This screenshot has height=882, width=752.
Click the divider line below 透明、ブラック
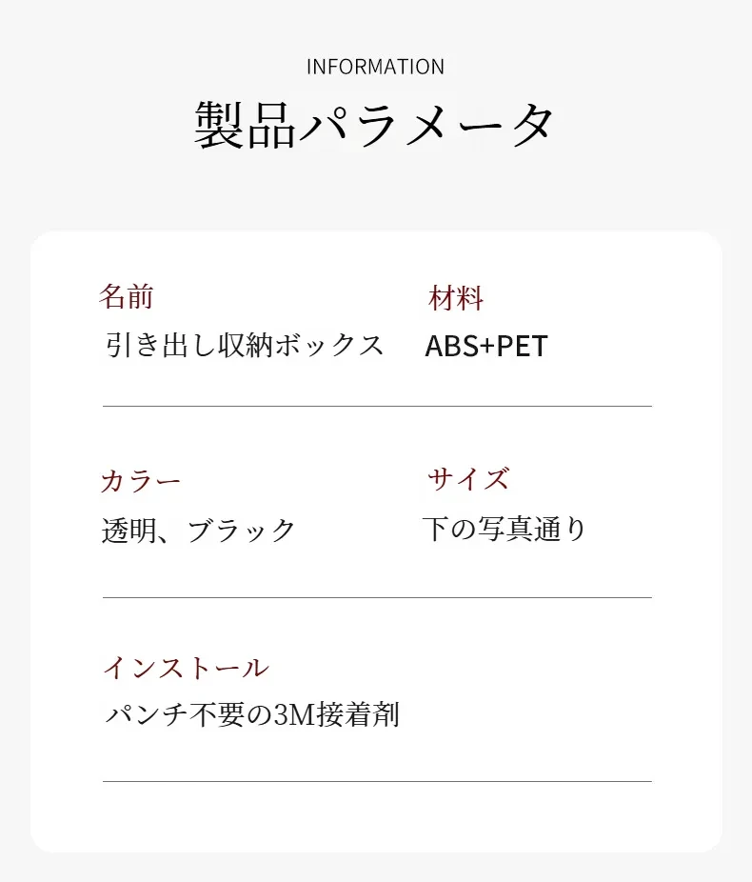pos(377,597)
